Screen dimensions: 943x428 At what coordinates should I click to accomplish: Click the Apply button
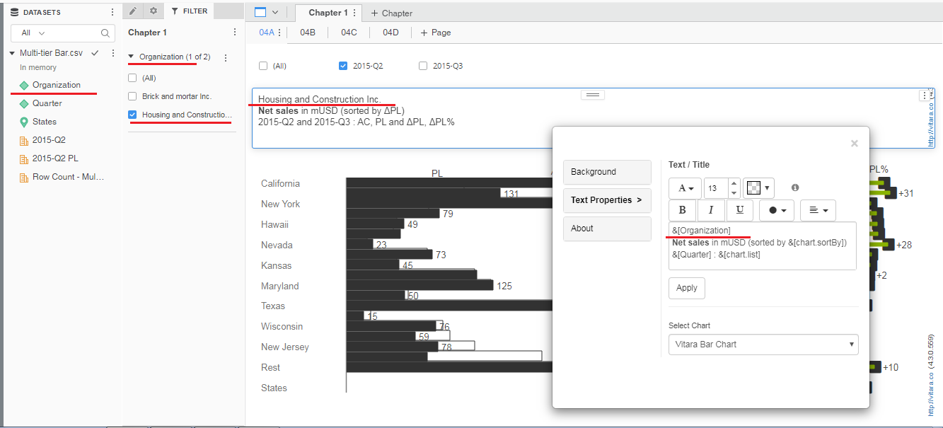coord(686,288)
